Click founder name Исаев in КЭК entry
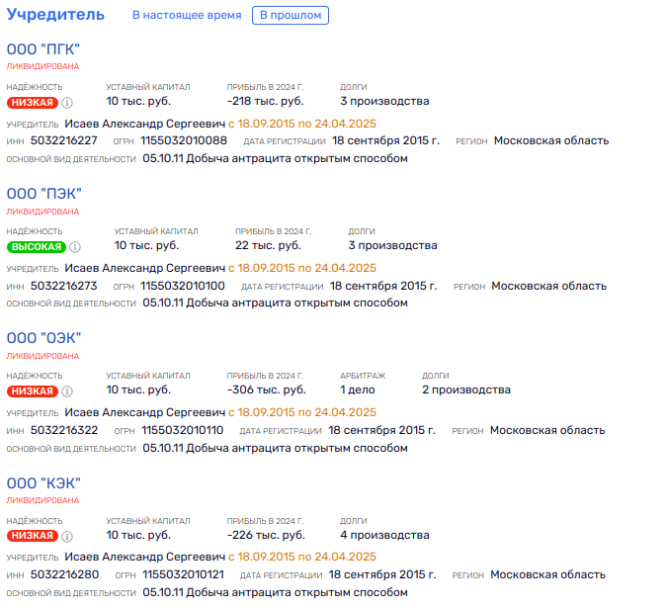The width and height of the screenshot is (667, 608). coord(144,557)
